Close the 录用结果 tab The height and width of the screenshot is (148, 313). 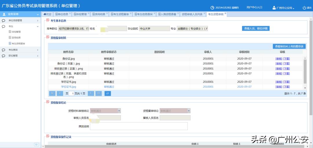(x=107, y=13)
